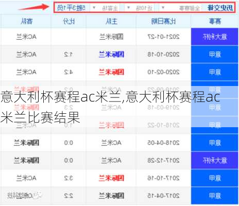Click the 0:0 score on 2018-04-05
Screen dimensions: 239x206
point(69,143)
